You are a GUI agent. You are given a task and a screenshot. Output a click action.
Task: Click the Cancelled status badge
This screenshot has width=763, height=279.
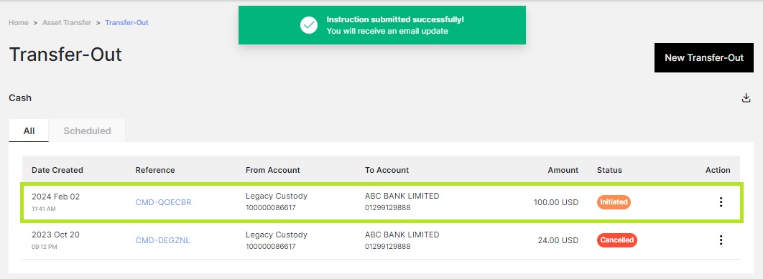point(616,240)
